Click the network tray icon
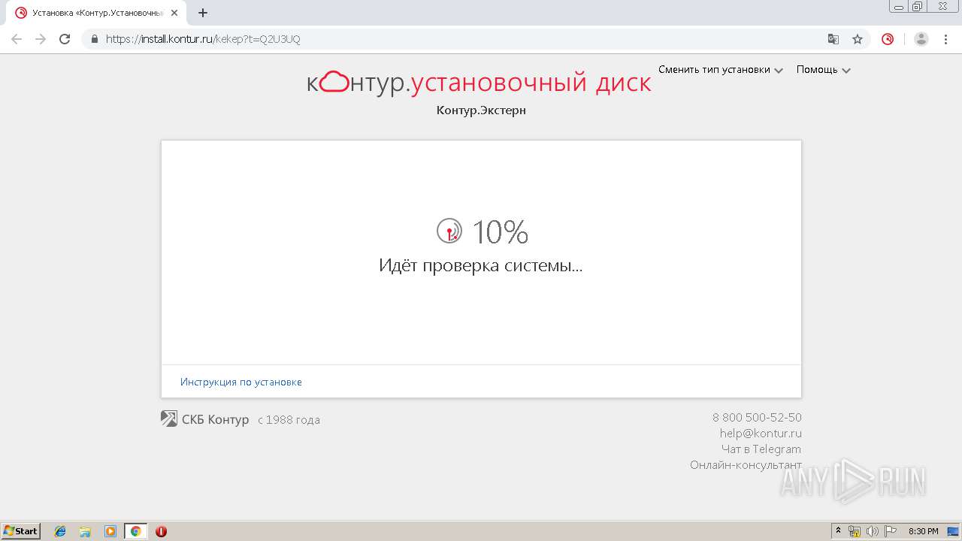Viewport: 962px width, 541px height. tap(855, 531)
